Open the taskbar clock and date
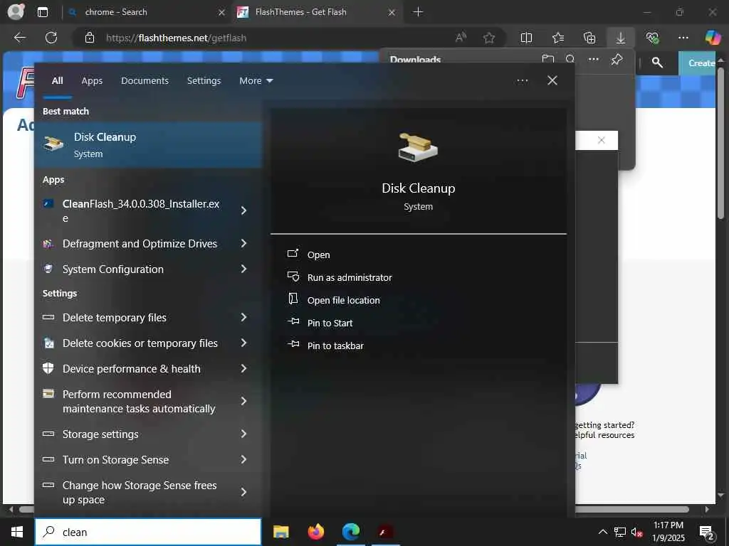 668,532
